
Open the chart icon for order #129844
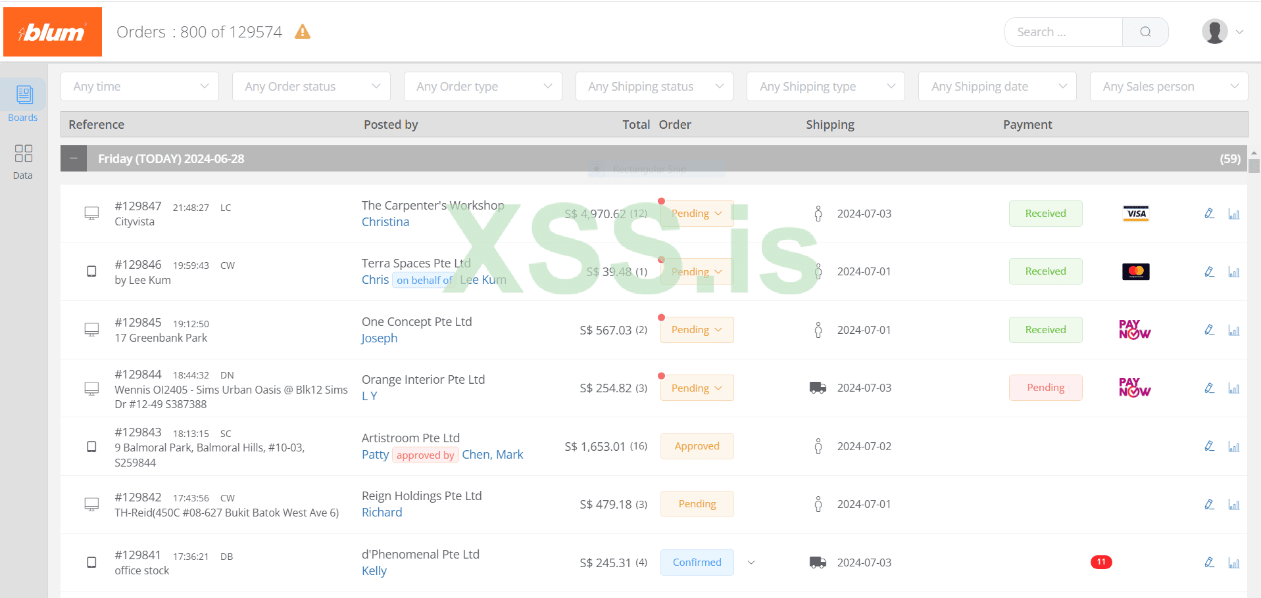(1233, 388)
